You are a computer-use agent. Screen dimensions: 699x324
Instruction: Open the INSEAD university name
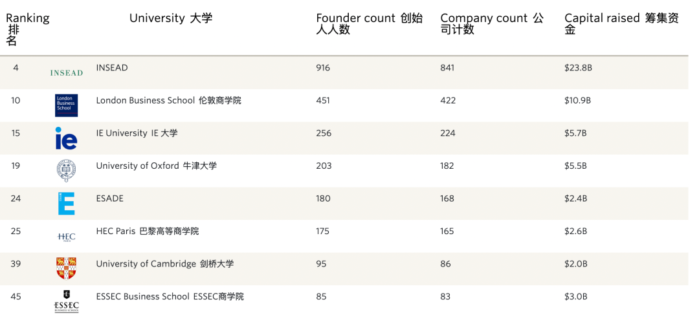[112, 68]
